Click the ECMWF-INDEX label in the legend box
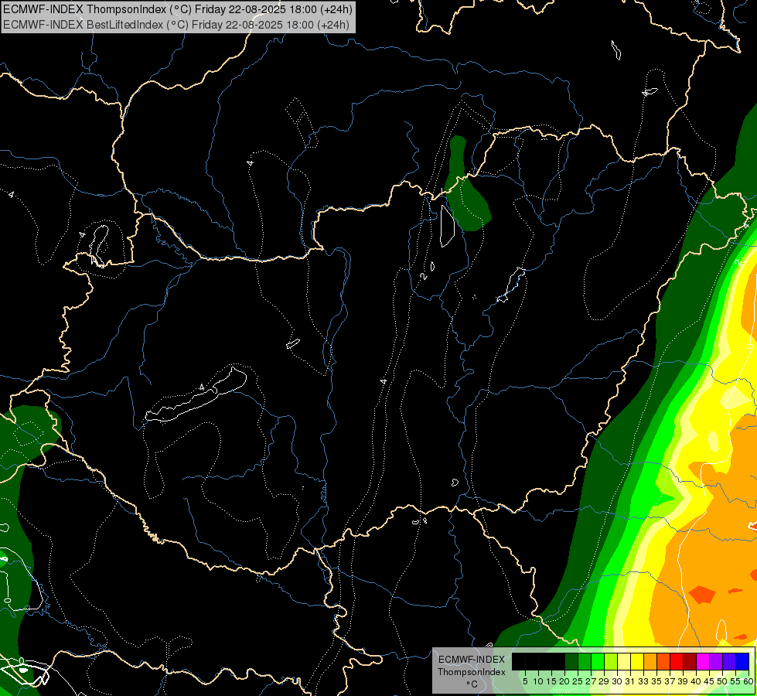 coord(471,660)
